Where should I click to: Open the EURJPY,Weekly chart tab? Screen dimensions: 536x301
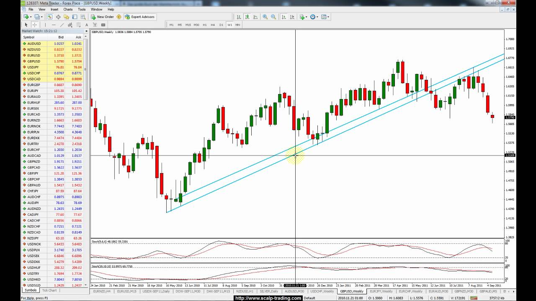coord(382,291)
